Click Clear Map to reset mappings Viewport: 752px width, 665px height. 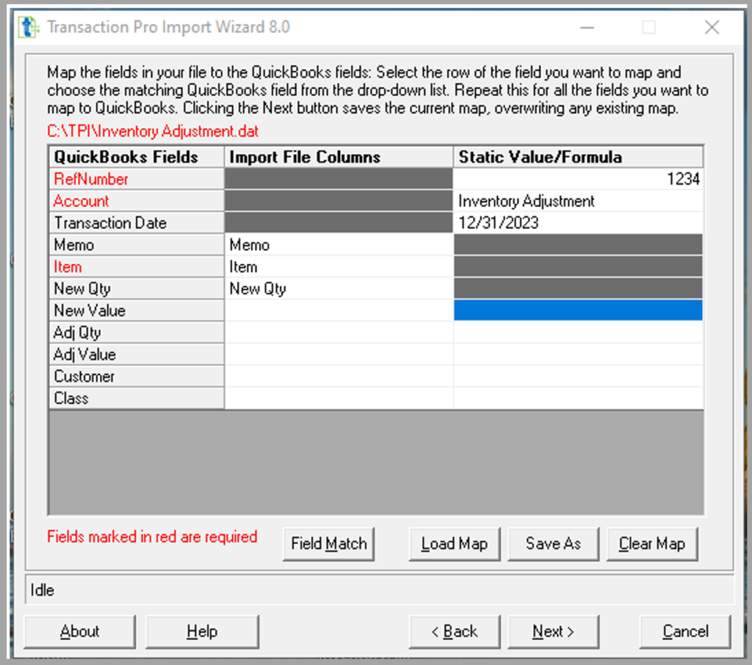[x=652, y=544]
